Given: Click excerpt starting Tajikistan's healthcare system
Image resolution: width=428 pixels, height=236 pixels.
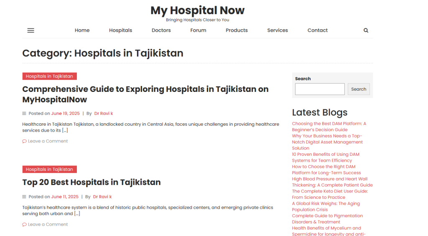Looking at the screenshot, I should [148, 211].
